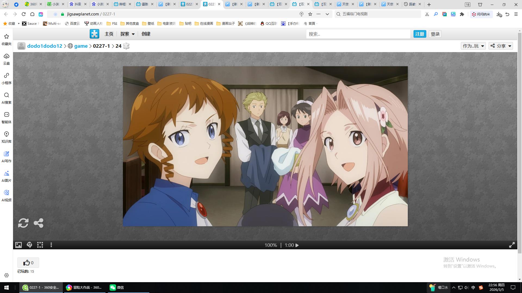Expand the 探索 dropdown menu
Image resolution: width=522 pixels, height=293 pixels.
pyautogui.click(x=128, y=34)
